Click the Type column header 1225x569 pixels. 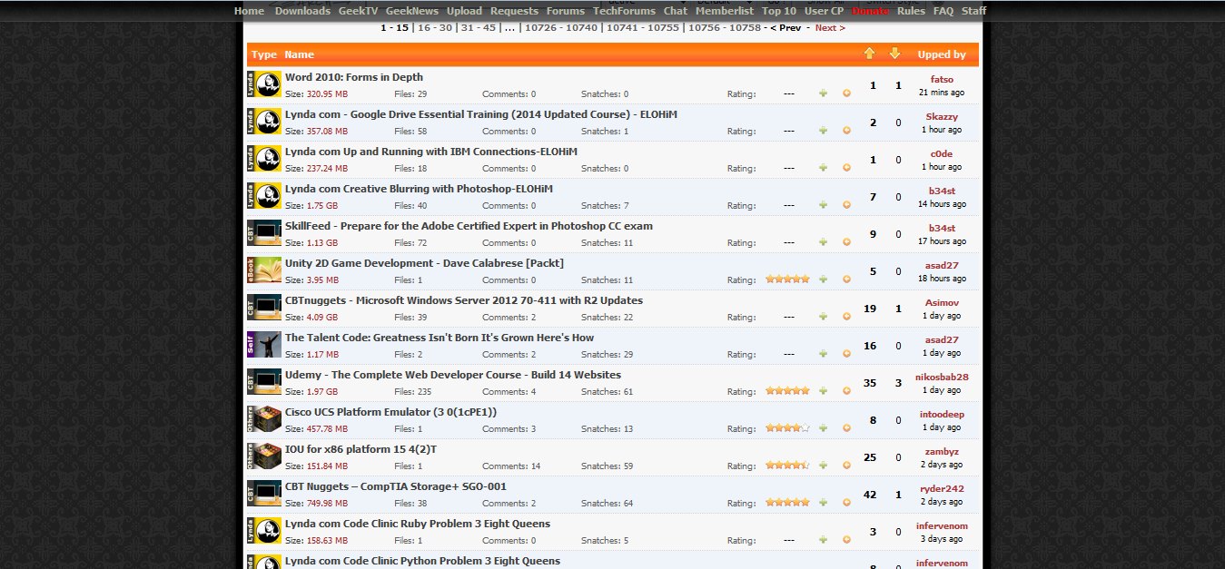[264, 54]
